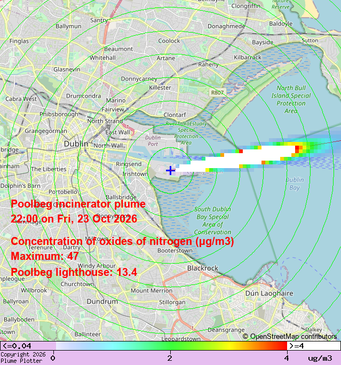Click the 'Whitehall' label

tap(102, 58)
